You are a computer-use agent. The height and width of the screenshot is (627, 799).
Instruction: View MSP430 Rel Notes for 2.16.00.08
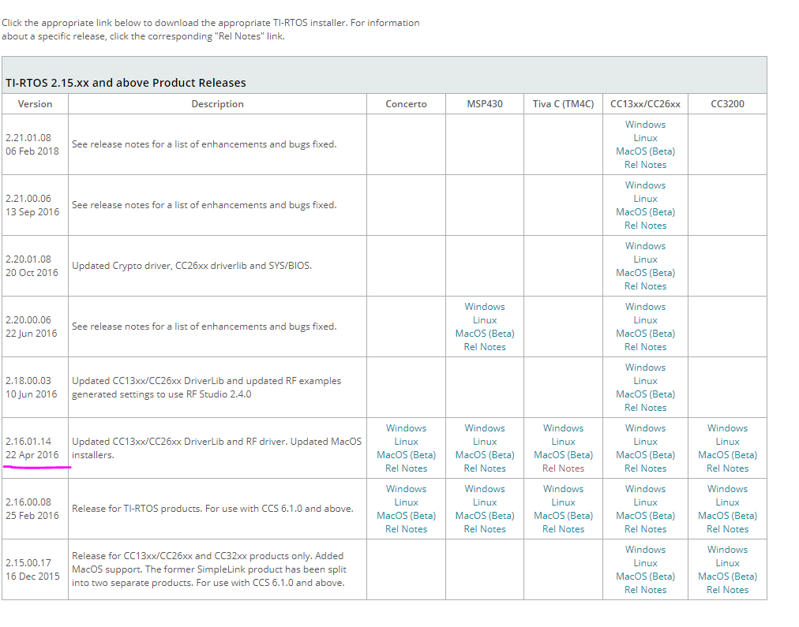click(485, 529)
